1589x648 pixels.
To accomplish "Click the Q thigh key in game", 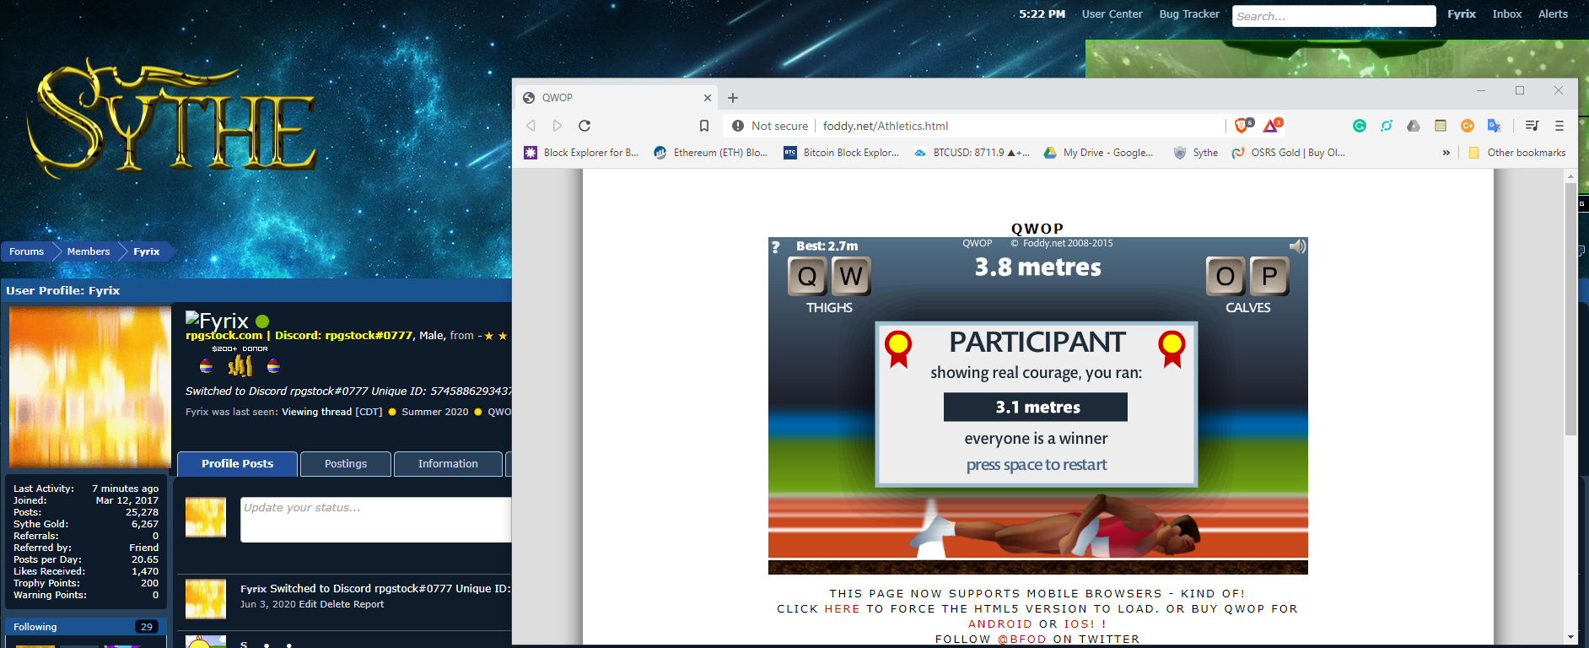I will point(807,276).
